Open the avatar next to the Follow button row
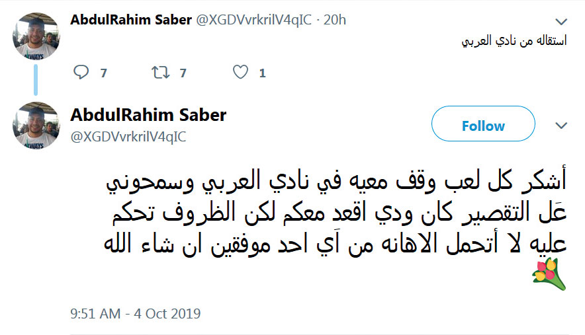The image size is (585, 335). [x=36, y=125]
